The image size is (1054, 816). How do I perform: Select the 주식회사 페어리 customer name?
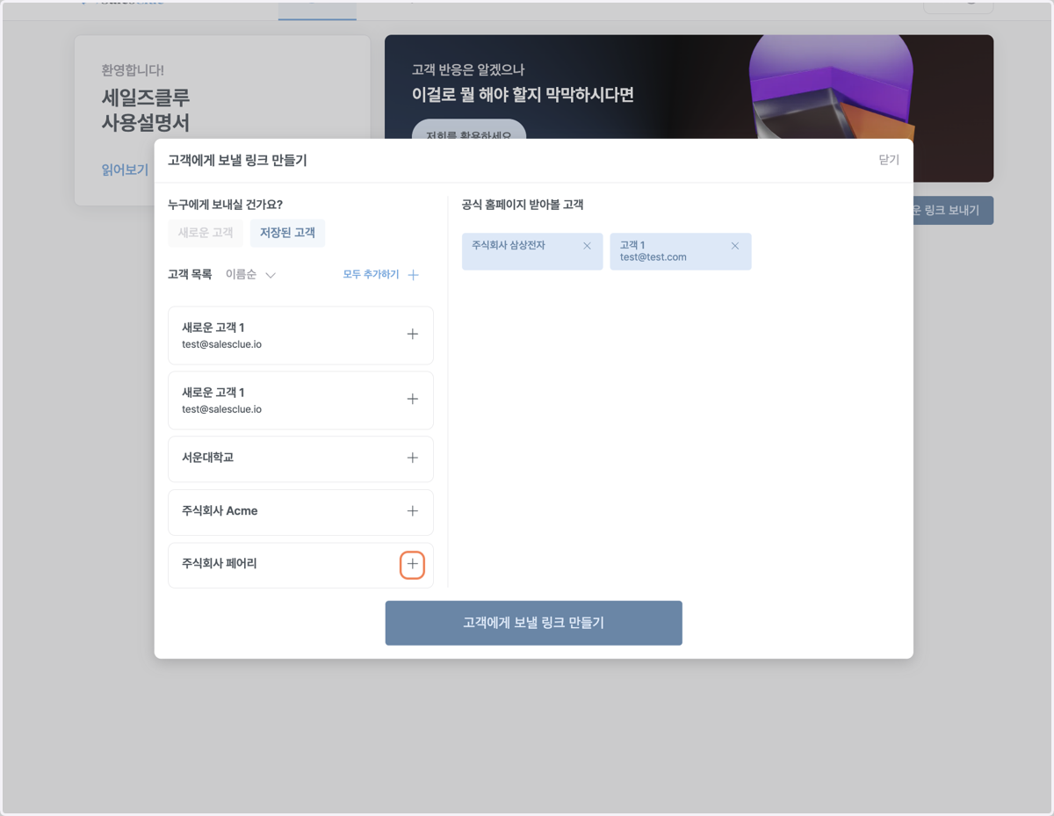click(219, 563)
